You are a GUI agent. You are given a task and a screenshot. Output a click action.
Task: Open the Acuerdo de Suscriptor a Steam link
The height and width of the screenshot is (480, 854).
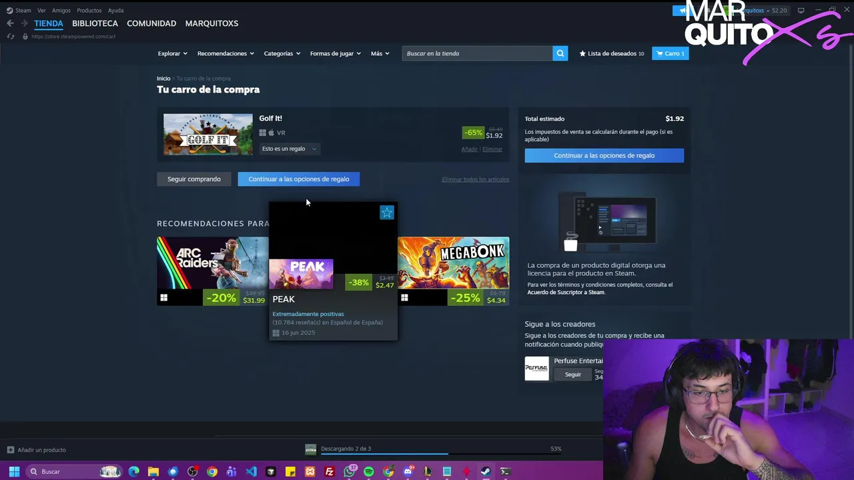pos(566,292)
